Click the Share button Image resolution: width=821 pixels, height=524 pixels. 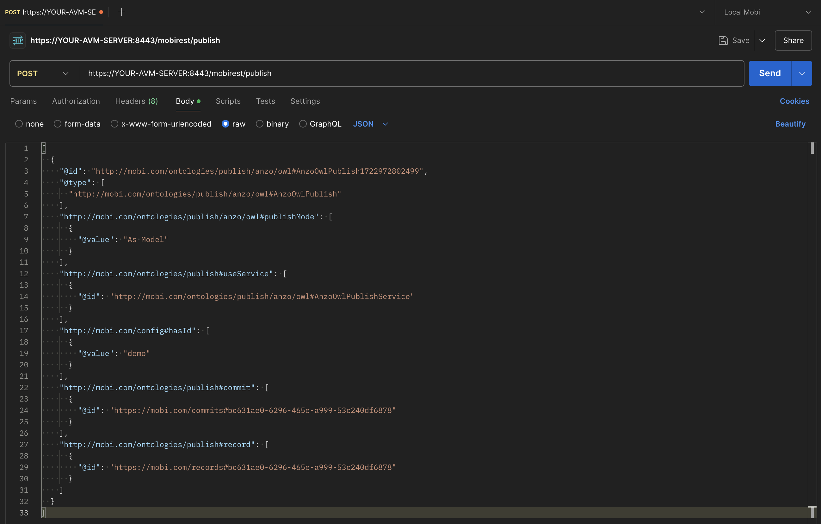793,41
